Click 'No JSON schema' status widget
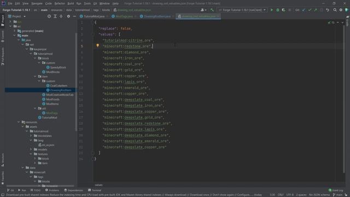Screen dimensions: 350x197 point(319,195)
